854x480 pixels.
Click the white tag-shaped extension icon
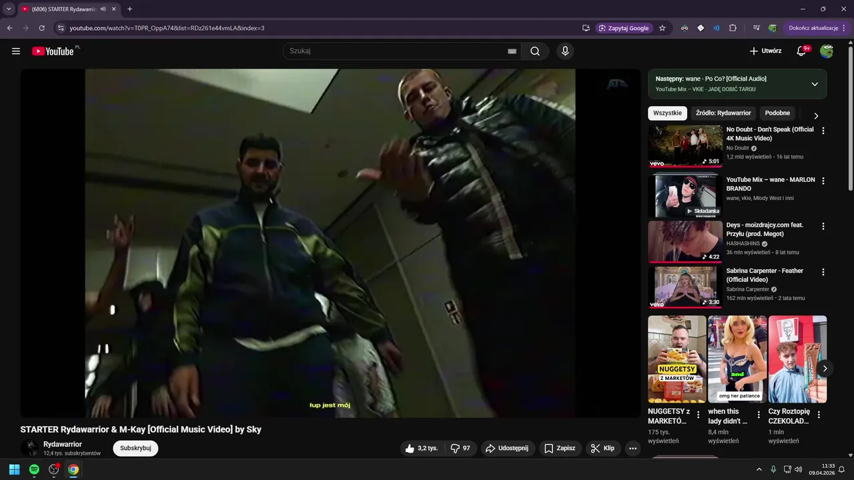701,28
